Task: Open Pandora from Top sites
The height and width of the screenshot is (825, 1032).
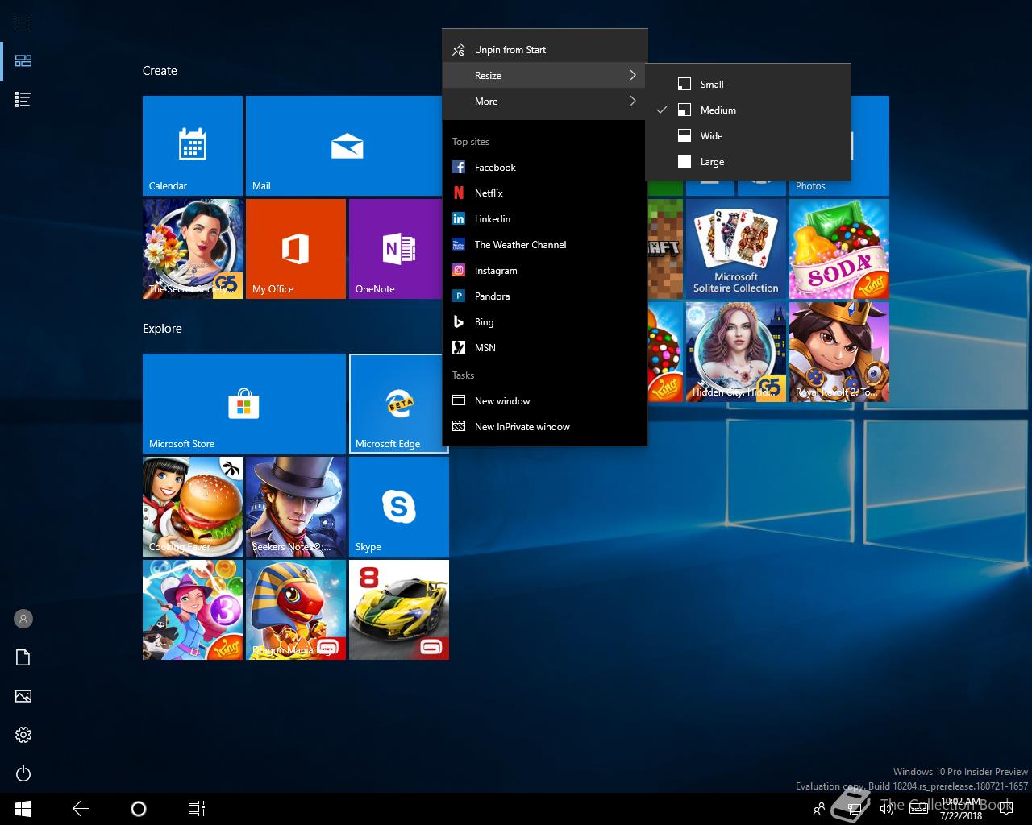Action: (x=545, y=296)
